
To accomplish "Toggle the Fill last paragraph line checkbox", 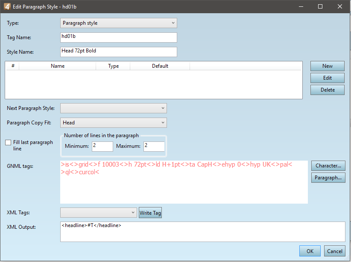I will 8,143.
